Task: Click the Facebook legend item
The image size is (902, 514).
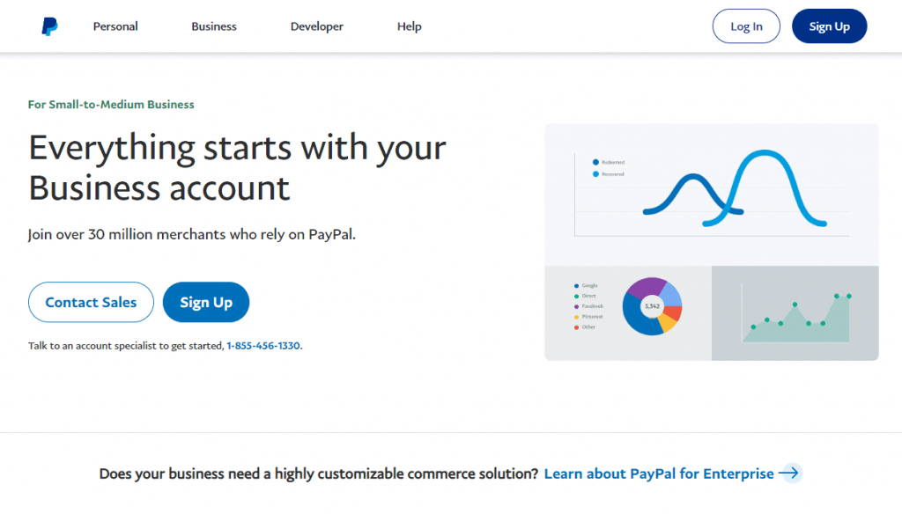Action: 589,306
